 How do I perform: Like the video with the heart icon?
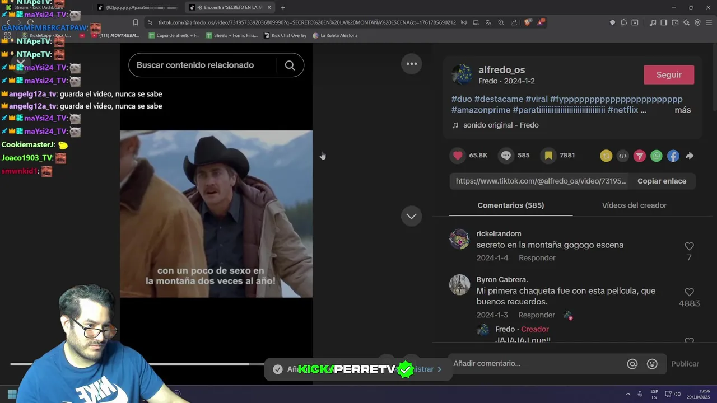[458, 156]
